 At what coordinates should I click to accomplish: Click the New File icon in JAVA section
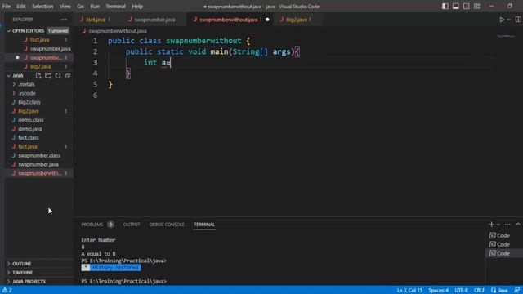[38, 76]
